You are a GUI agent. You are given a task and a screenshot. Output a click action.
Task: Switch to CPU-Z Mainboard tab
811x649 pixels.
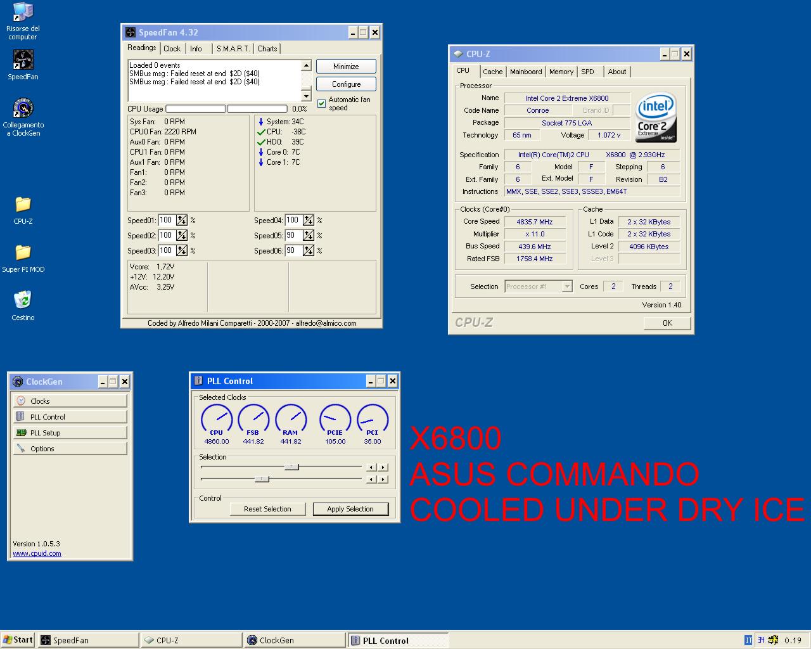[526, 72]
